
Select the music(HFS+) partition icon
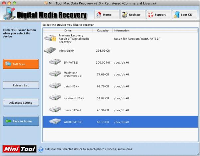pos(55,110)
